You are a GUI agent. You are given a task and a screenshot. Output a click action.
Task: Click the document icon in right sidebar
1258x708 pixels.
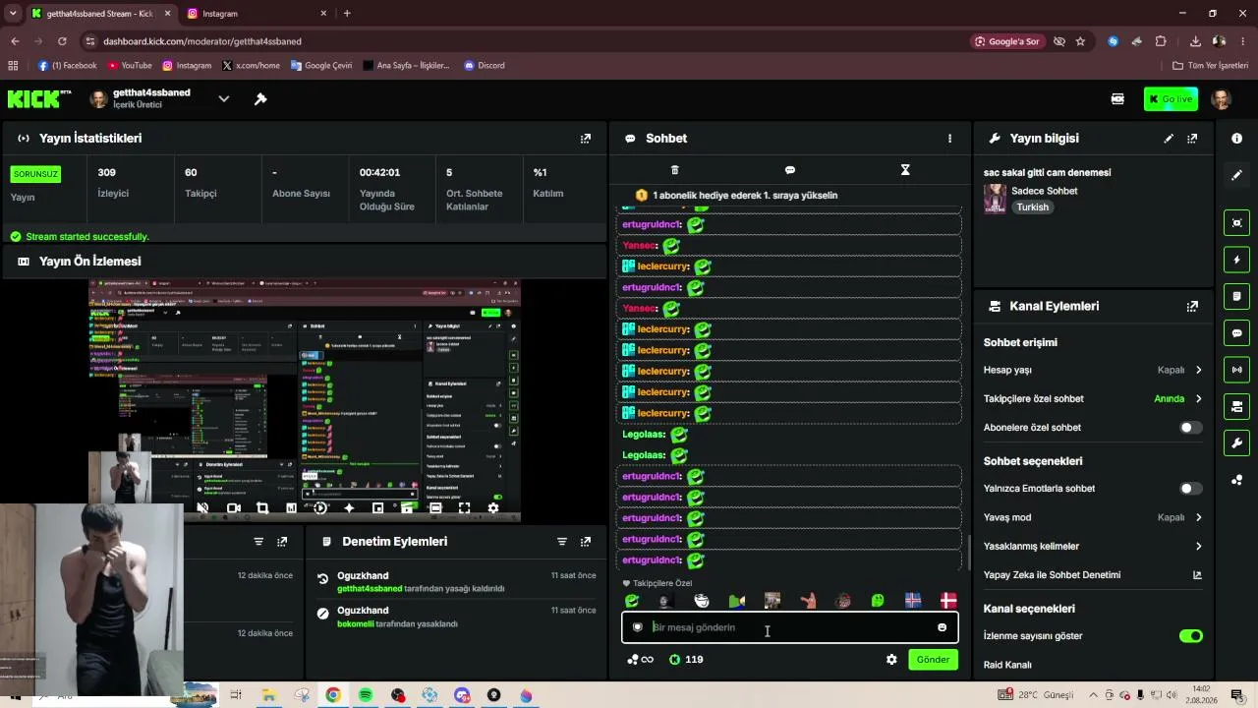[1236, 296]
